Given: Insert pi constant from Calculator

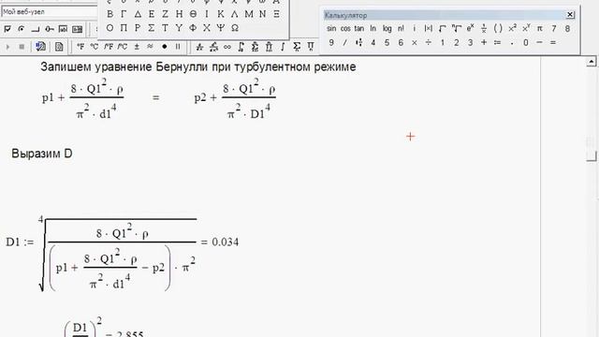Looking at the screenshot, I should 539,28.
